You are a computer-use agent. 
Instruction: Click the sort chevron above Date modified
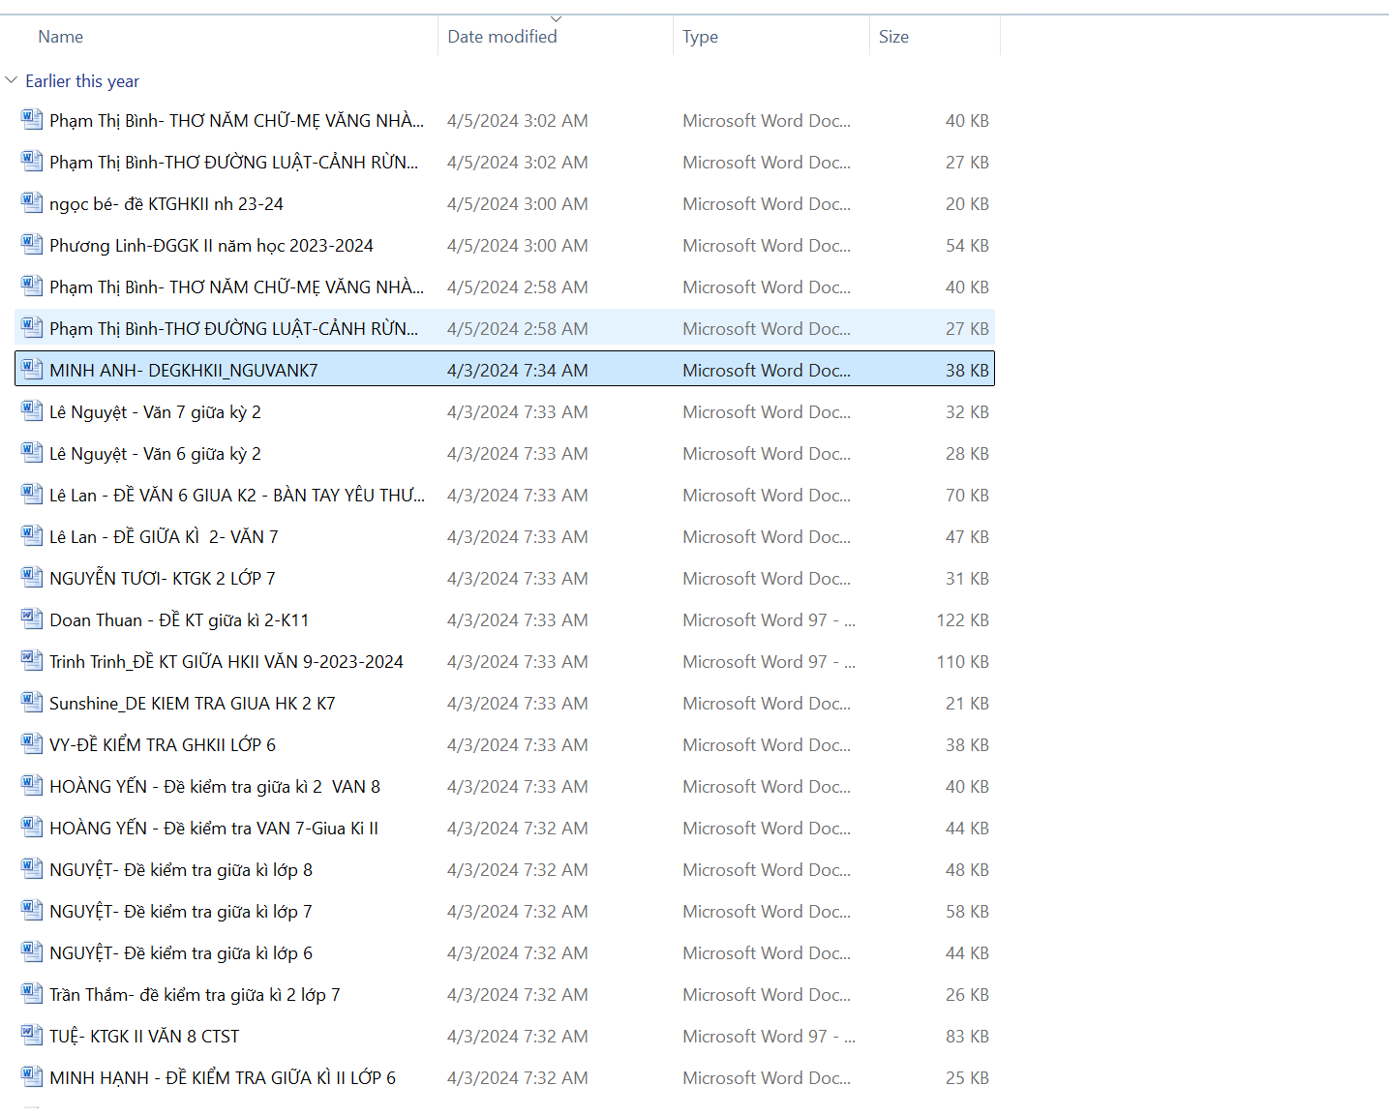[556, 19]
